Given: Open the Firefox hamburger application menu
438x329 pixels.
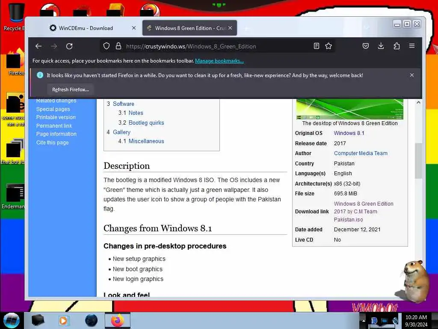Looking at the screenshot, I should (x=412, y=46).
